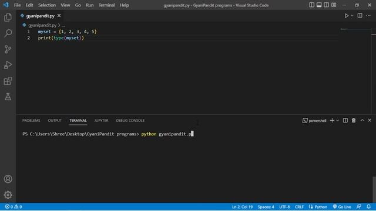Start Go Live server from status bar

(342, 207)
